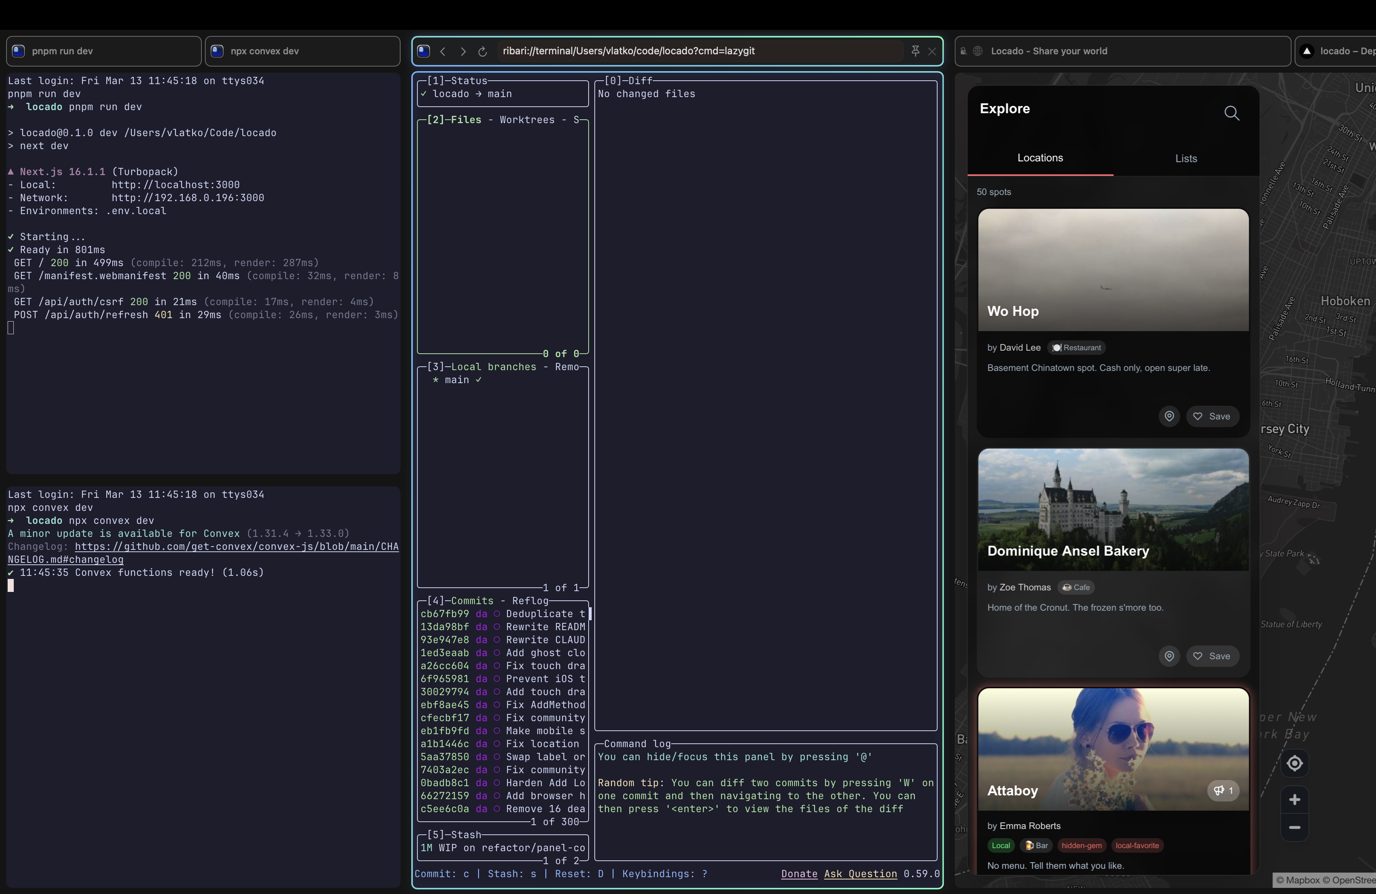Select commit ebf8ae45 Fix AddMethod

pos(503,705)
